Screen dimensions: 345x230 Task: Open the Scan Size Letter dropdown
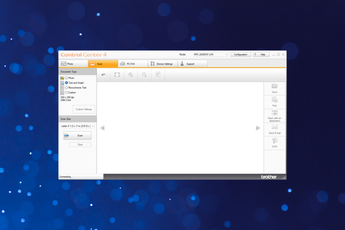pos(77,126)
